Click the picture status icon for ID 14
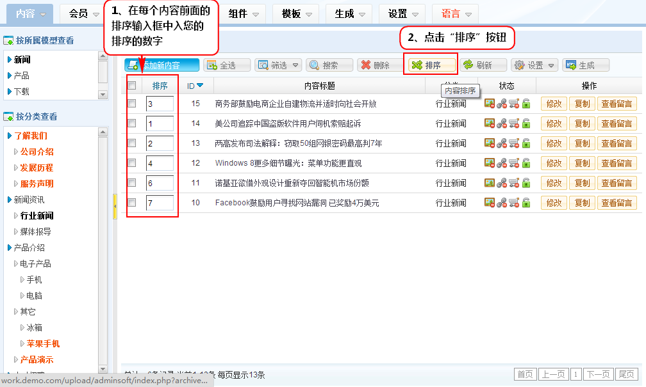This screenshot has height=387, width=646. pyautogui.click(x=489, y=123)
